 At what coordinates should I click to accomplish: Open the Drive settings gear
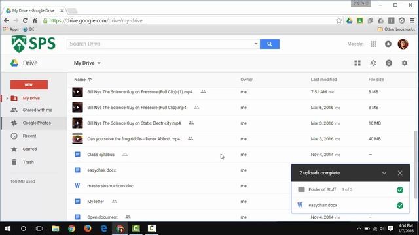pos(405,63)
